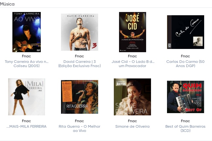Select José Cid book cover thumbnail
Image resolution: width=212 pixels, height=141 pixels.
pyautogui.click(x=132, y=32)
